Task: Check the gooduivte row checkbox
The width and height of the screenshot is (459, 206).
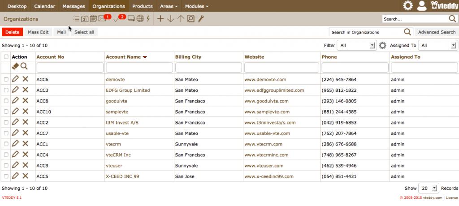Action: [x=6, y=101]
